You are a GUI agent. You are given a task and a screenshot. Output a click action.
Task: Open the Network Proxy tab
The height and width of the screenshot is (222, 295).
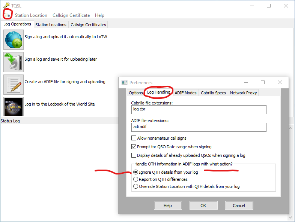(x=243, y=93)
